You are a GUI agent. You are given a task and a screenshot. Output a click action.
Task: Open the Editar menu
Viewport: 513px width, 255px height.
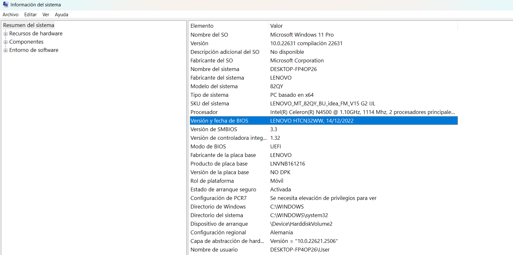(x=30, y=15)
